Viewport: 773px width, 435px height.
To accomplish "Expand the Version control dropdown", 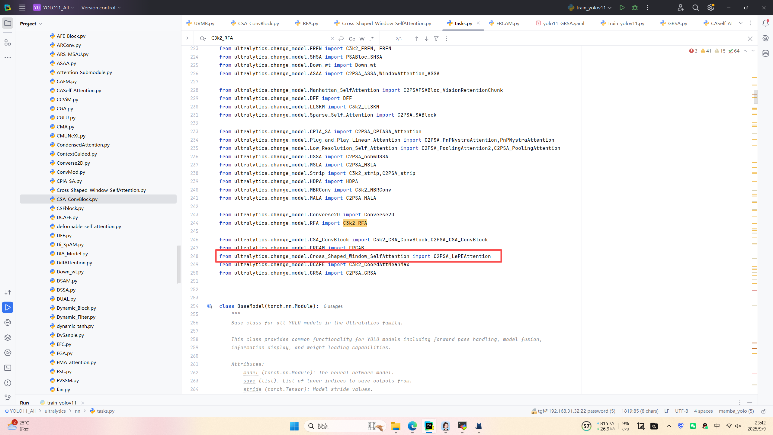I will tap(101, 8).
